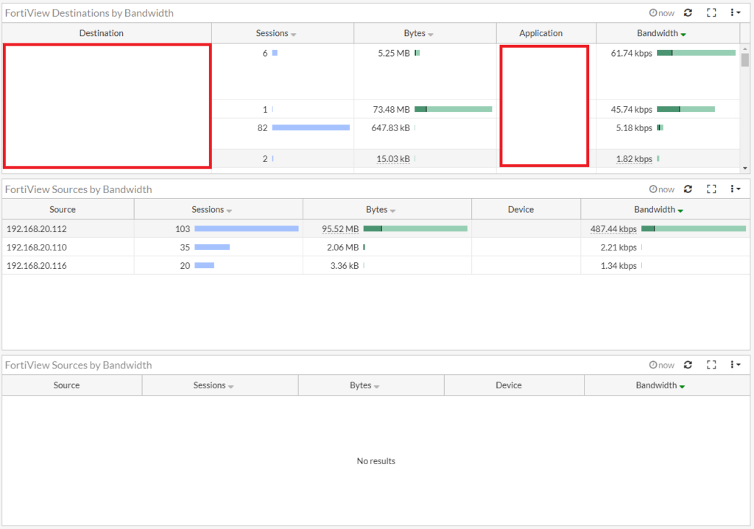Select source row 192.168.20.112
The width and height of the screenshot is (754, 529).
(376, 228)
